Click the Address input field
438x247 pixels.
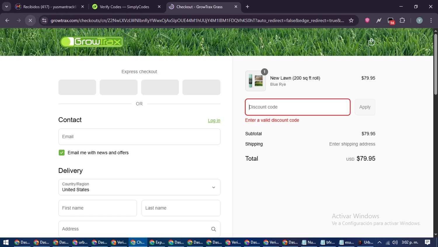[139, 229]
